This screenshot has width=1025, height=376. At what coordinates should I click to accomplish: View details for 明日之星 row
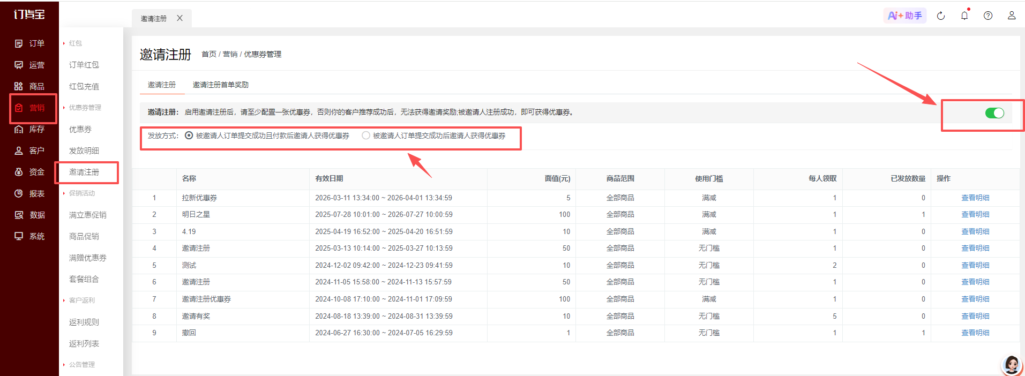click(975, 214)
